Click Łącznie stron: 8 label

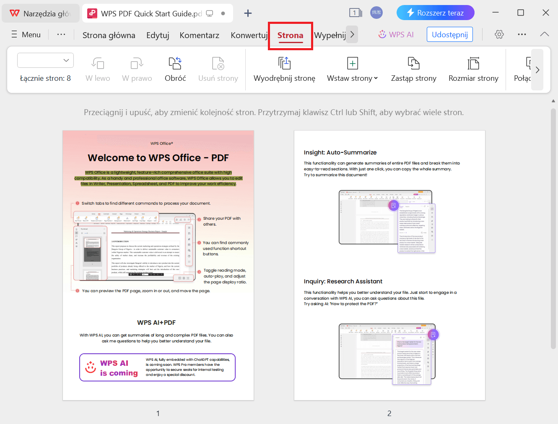[x=45, y=78]
